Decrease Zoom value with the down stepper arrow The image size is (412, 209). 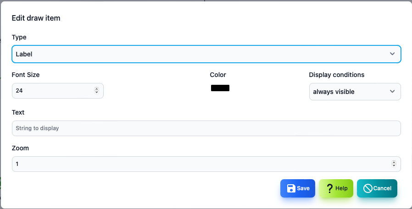point(394,165)
